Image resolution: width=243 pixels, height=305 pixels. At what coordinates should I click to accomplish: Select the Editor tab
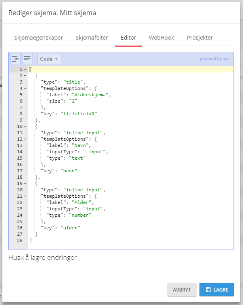coord(128,38)
